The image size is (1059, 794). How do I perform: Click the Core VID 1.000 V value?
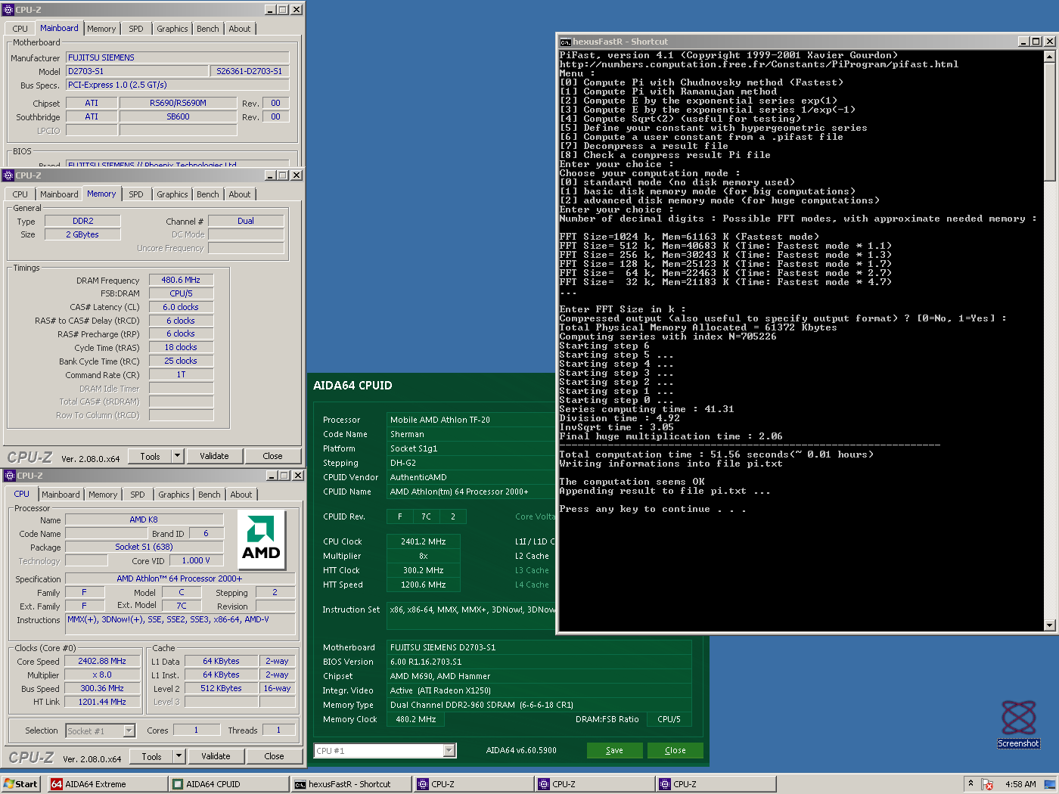pyautogui.click(x=196, y=560)
